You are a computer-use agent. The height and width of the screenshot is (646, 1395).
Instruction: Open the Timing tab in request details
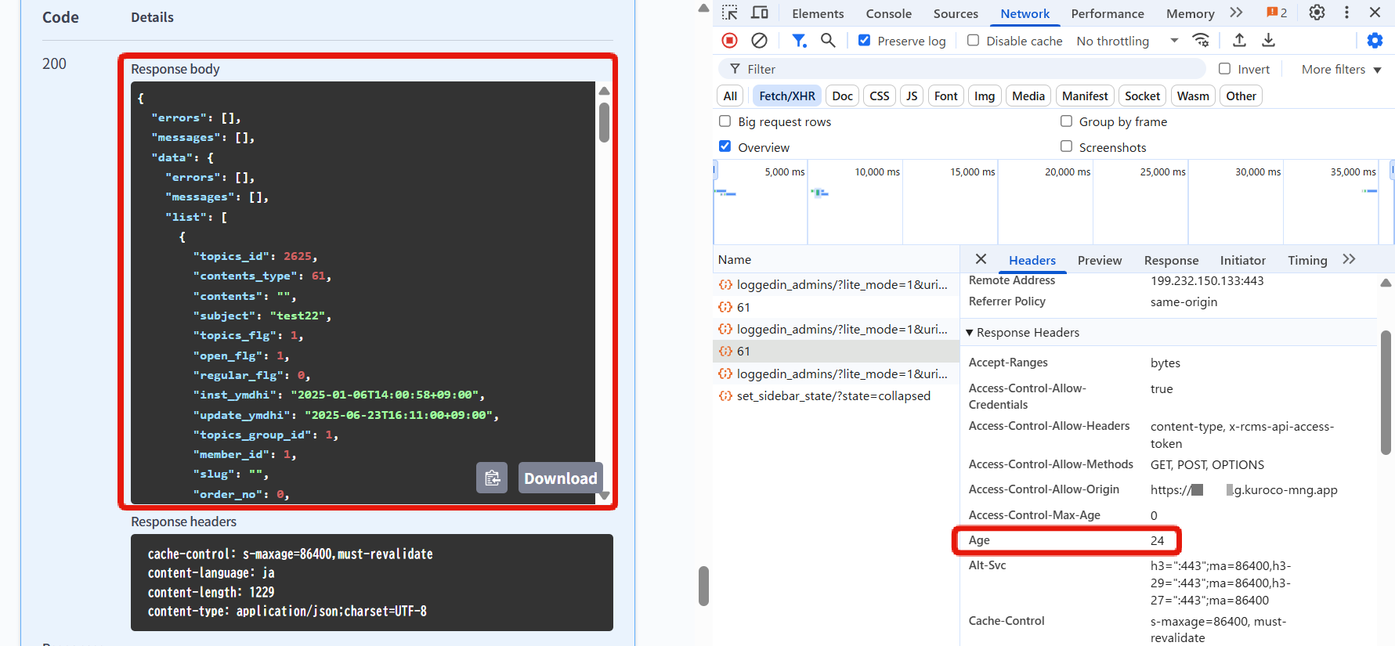pos(1306,260)
